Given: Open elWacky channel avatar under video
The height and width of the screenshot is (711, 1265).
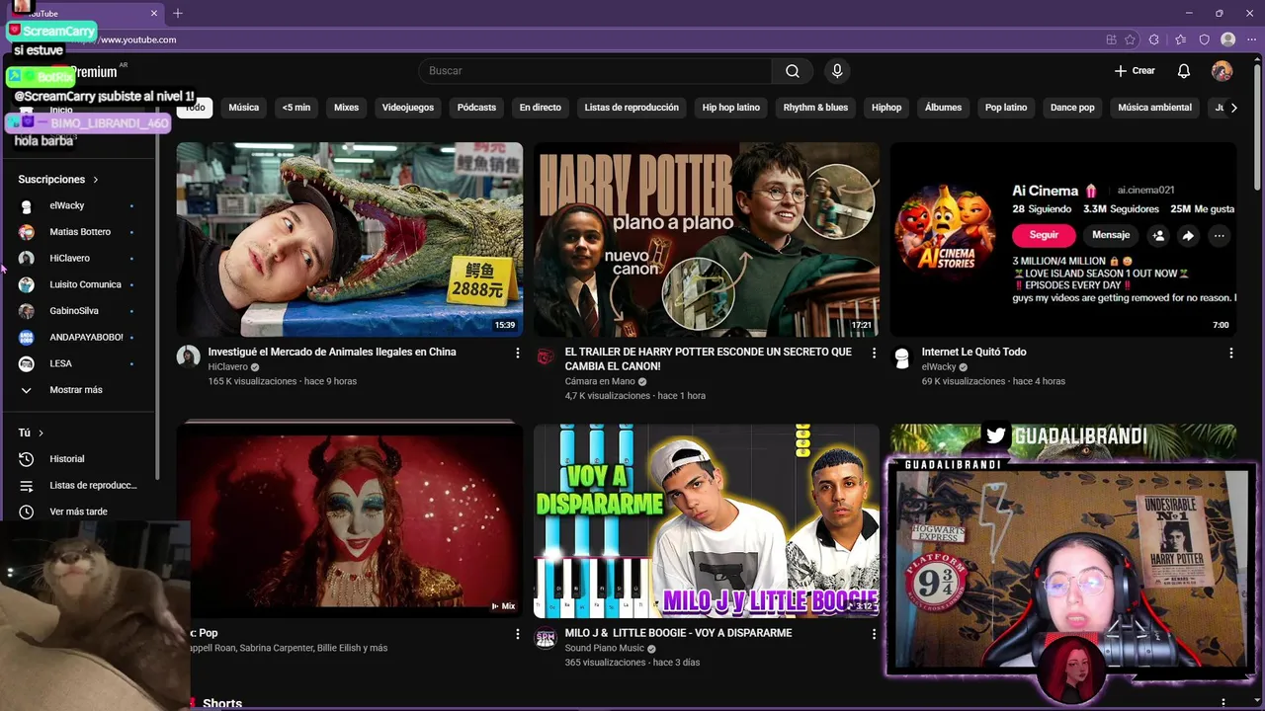Looking at the screenshot, I should (901, 356).
